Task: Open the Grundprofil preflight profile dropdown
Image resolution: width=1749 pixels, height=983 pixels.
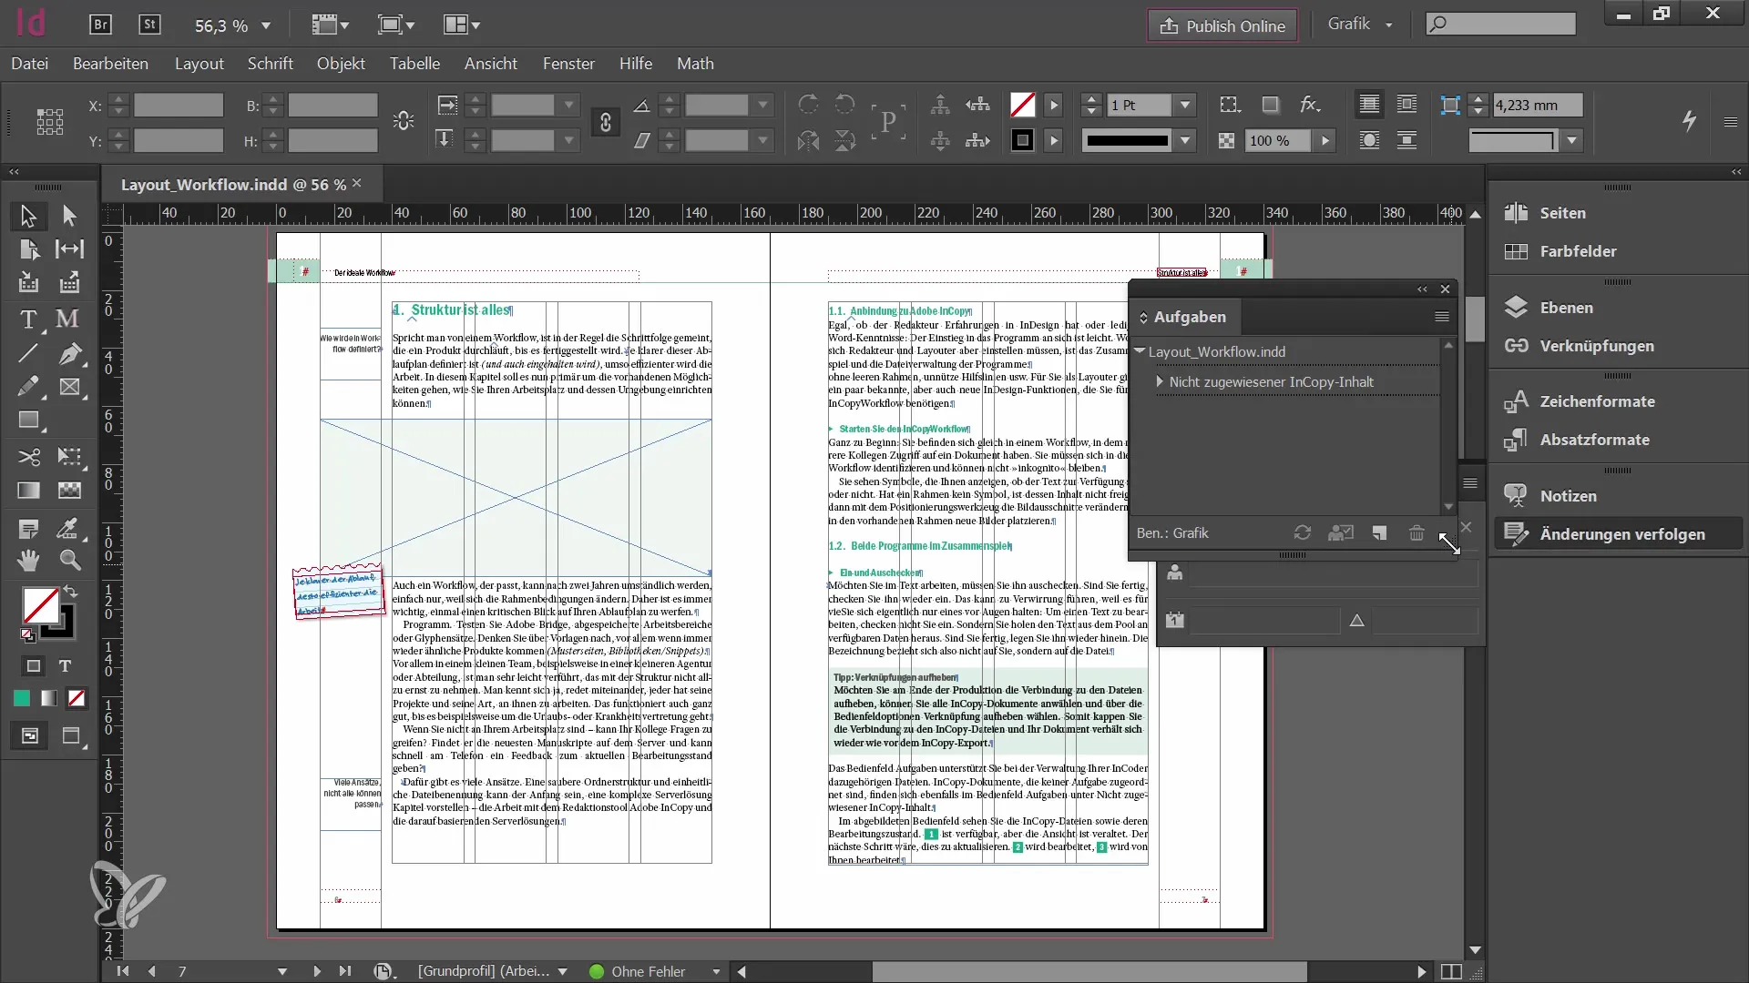Action: [563, 971]
